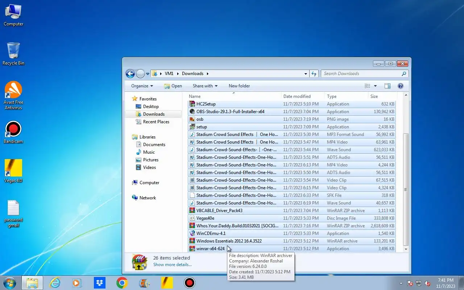The image size is (464, 290).
Task: Open the Computer desktop icon
Action: point(13,15)
